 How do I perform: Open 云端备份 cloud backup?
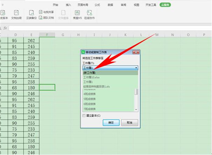click(31, 14)
